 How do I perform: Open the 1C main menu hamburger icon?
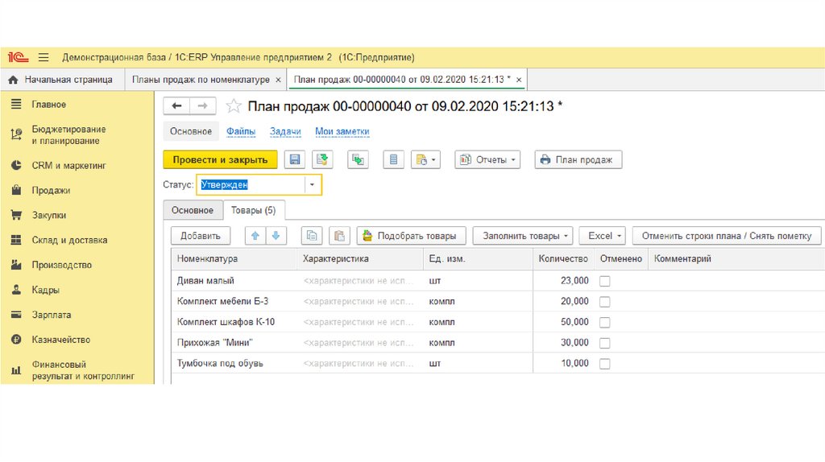click(x=44, y=58)
